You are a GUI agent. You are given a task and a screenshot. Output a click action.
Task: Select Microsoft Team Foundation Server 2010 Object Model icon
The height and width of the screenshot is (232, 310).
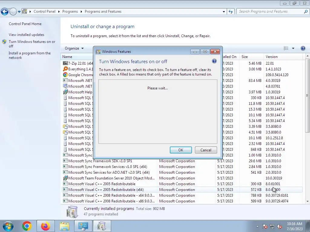pos(65,178)
